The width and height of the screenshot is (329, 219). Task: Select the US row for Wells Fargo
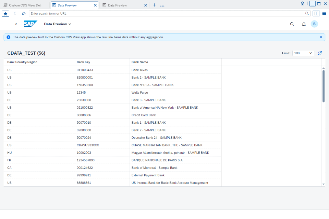coord(103,92)
